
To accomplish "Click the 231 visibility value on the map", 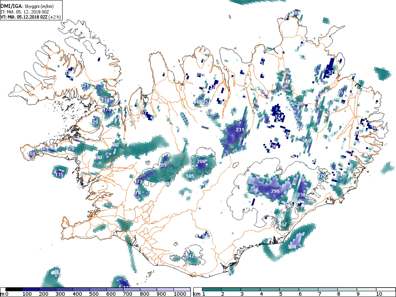I will tap(240, 130).
